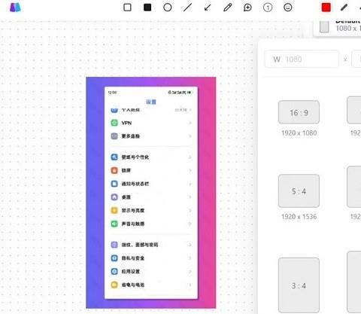
Task: Select the phone screenshot on the canvas
Action: point(151,193)
